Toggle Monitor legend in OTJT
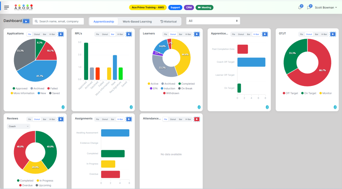This screenshot has width=342, height=189. [x=325, y=93]
